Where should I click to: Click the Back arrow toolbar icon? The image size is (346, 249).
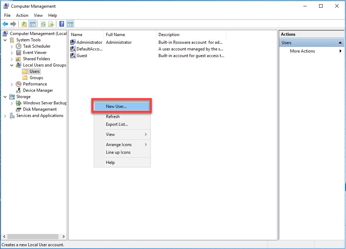point(5,24)
